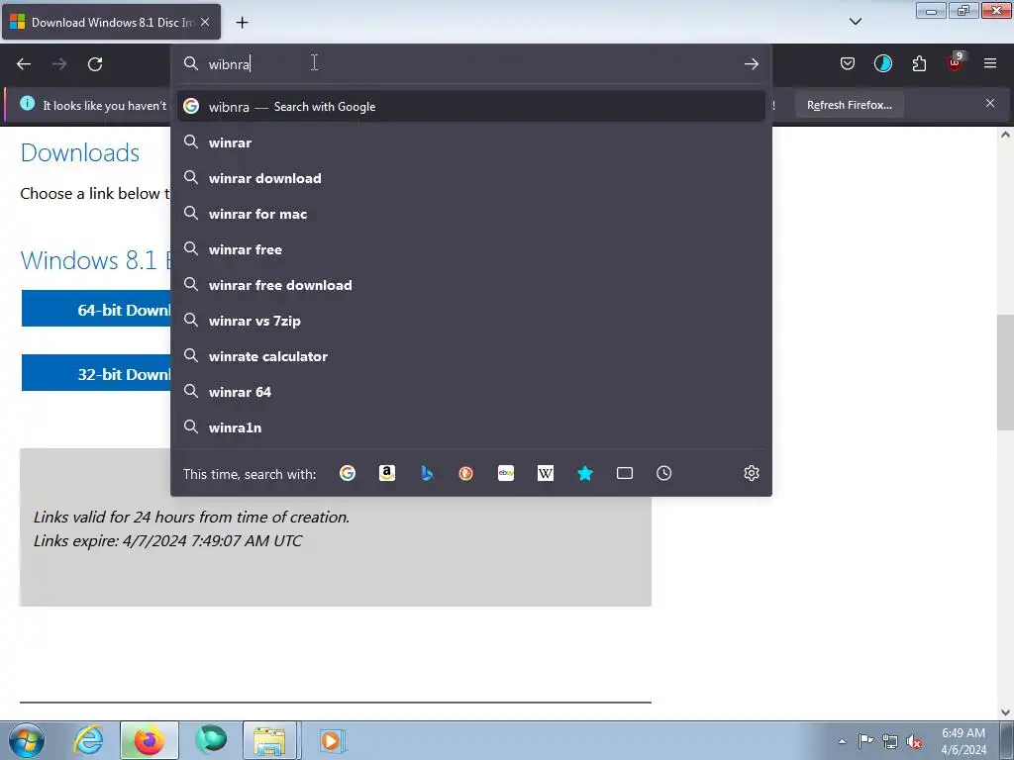Viewport: 1014px width, 760px height.
Task: Open the Firefox application hamburger menu
Action: point(989,63)
